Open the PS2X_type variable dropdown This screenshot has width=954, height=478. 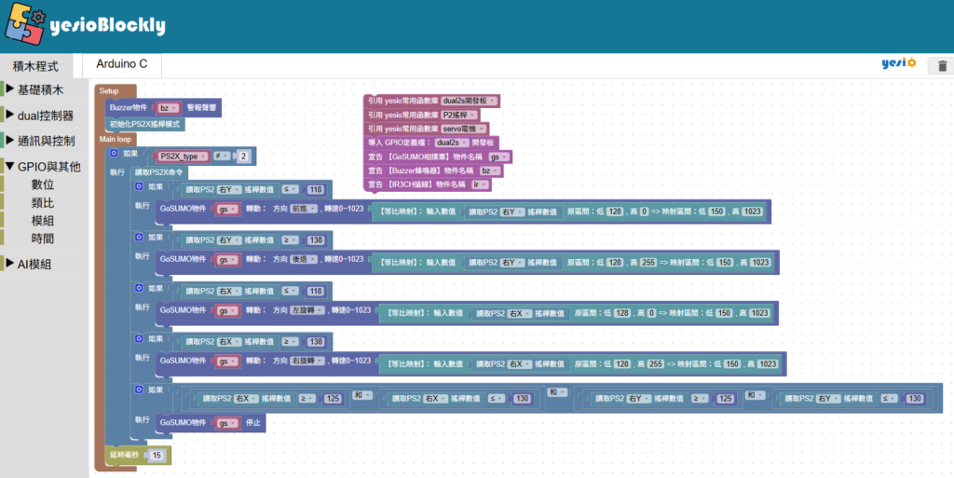point(183,157)
